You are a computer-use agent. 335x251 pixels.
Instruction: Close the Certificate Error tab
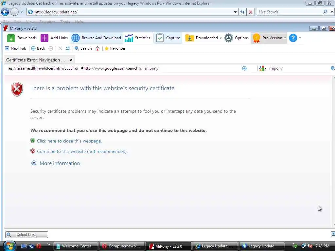pyautogui.click(x=71, y=60)
